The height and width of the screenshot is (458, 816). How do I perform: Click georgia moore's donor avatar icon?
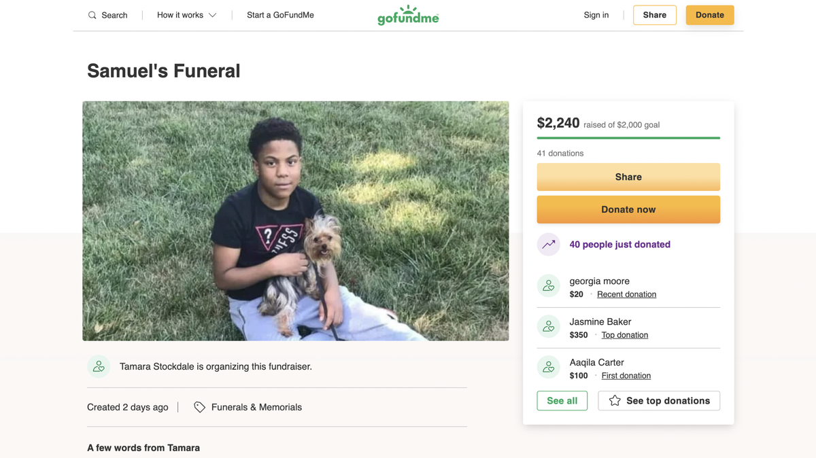point(549,286)
